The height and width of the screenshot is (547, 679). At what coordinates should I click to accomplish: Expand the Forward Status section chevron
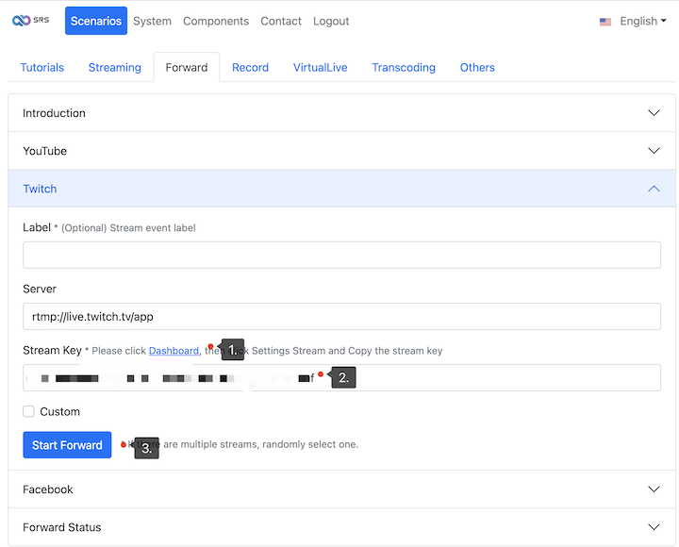(654, 526)
